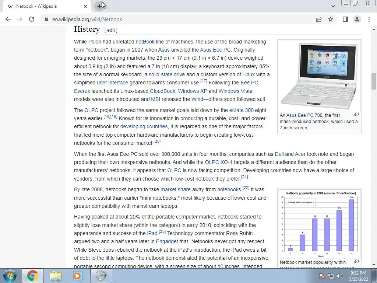Jump to citation 20

[x=157, y=141]
